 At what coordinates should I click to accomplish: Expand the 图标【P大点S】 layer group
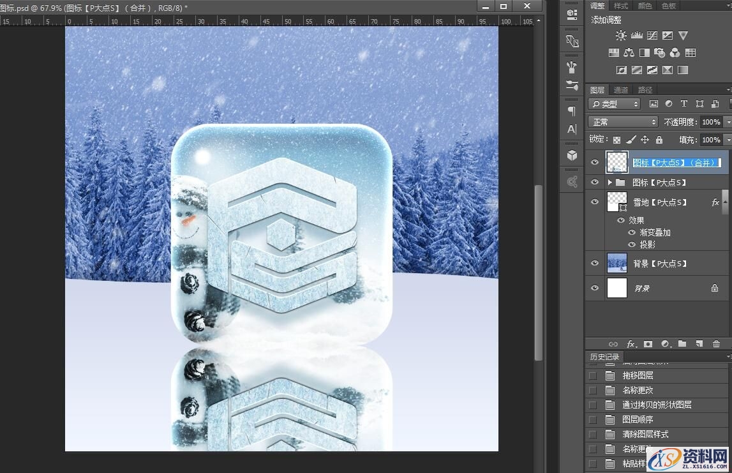pyautogui.click(x=609, y=183)
